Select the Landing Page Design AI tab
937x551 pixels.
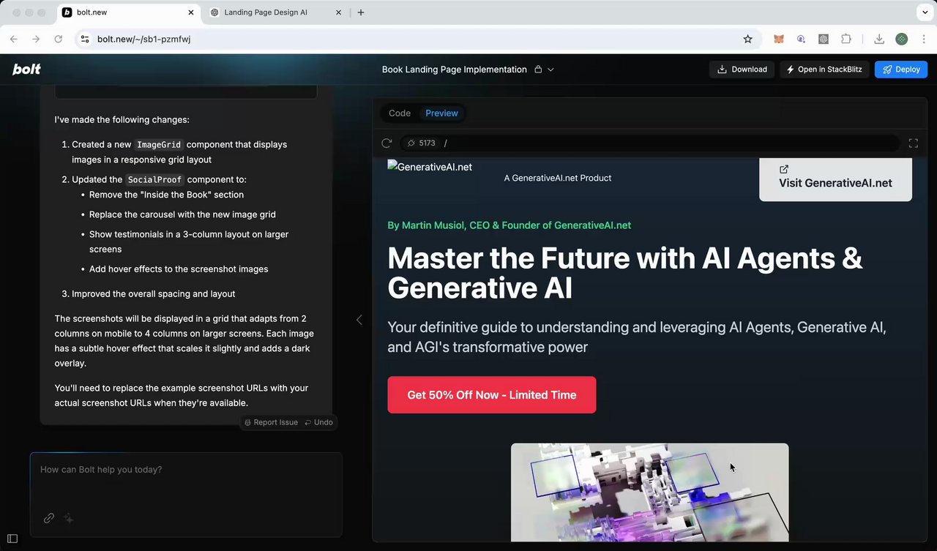click(x=275, y=12)
